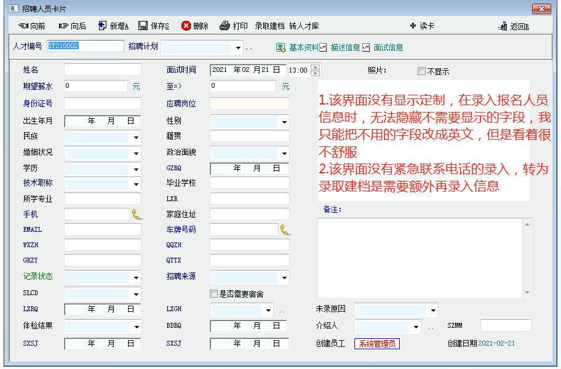Save the record with 保存 icon
Image resolution: width=561 pixels, height=369 pixels.
[143, 26]
